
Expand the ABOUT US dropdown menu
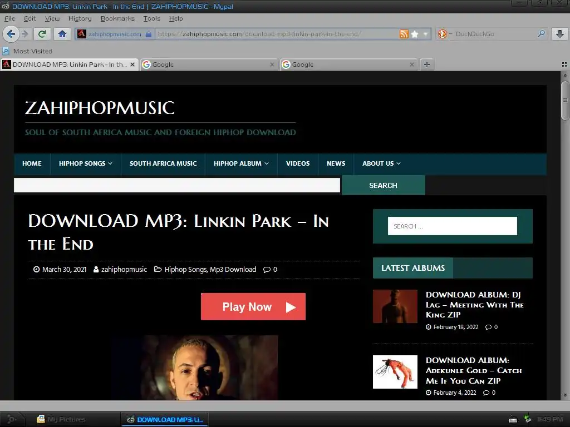click(x=381, y=163)
